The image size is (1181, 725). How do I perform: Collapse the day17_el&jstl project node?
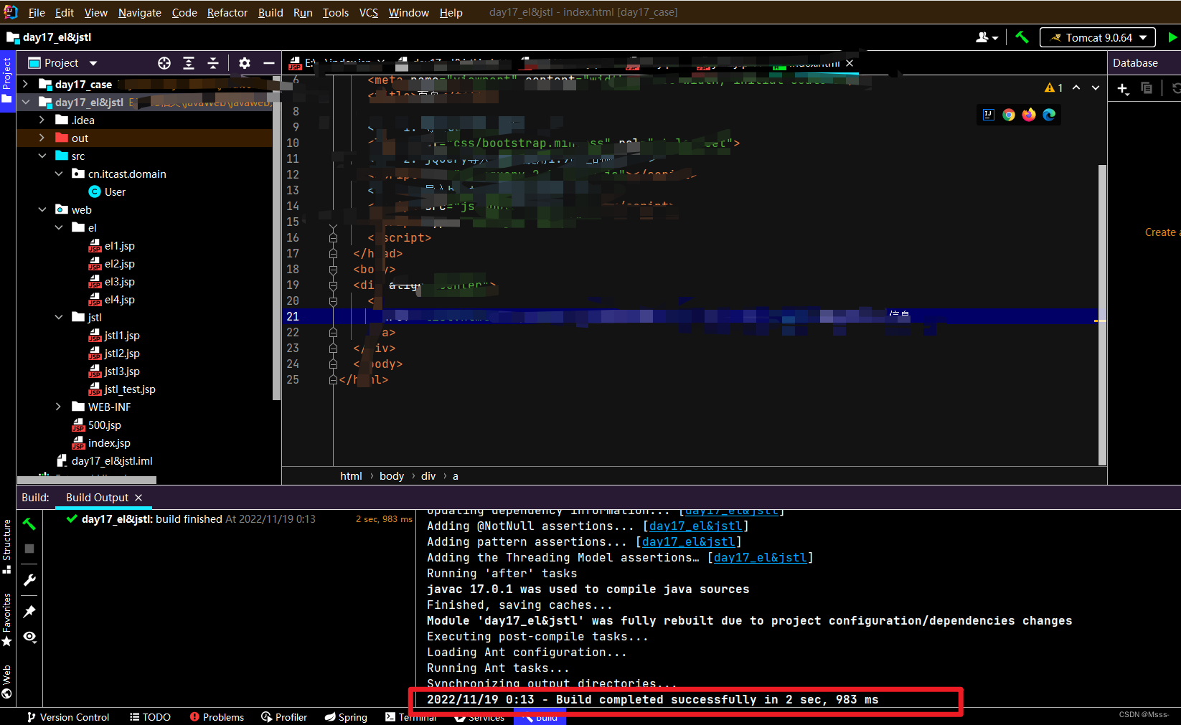click(26, 102)
